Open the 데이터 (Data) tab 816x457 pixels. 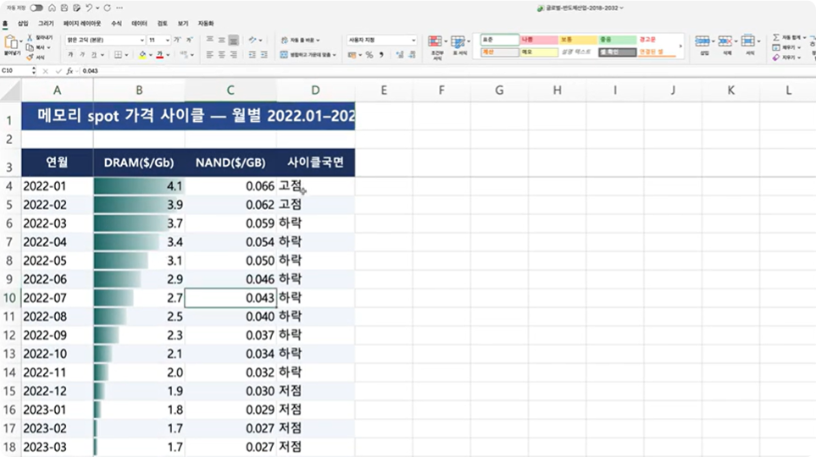pyautogui.click(x=140, y=24)
